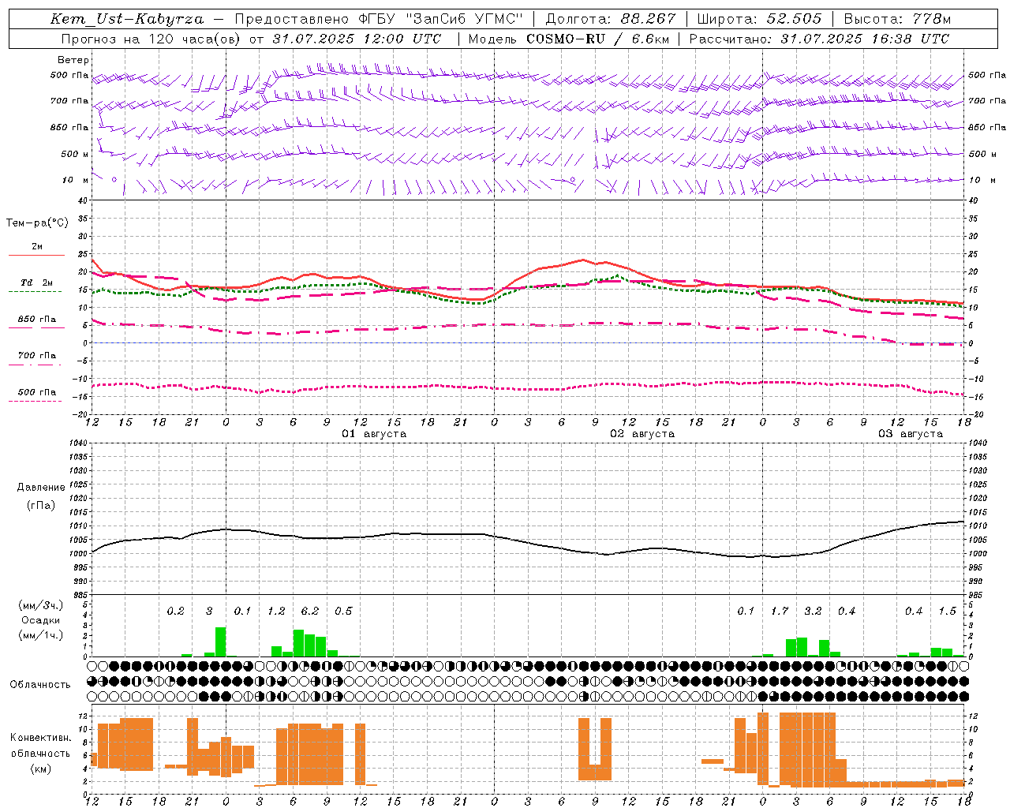The height and width of the screenshot is (808, 1010).
Task: Click the 'Облачность' cloudiness label
Action: pos(40,685)
